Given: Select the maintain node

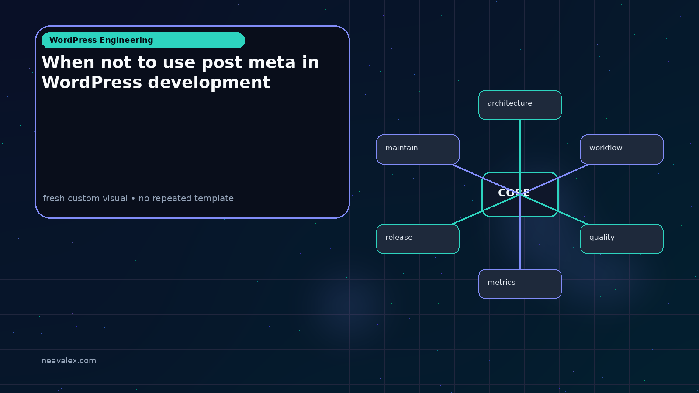Looking at the screenshot, I should pos(418,149).
